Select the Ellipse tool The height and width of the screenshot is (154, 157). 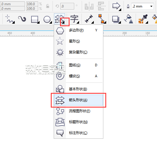click(x=47, y=19)
